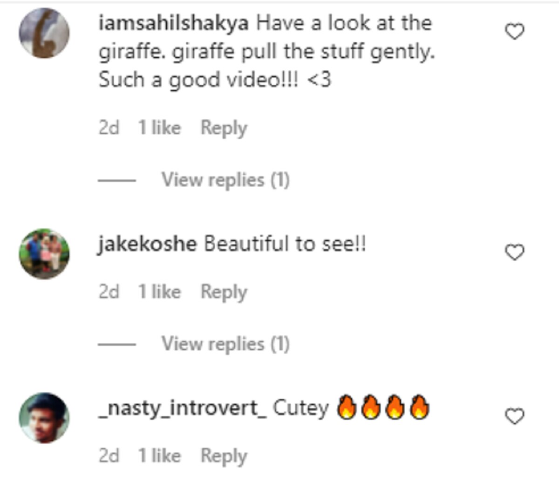
Task: View likes on iamsahilshakya's comment
Action: [x=159, y=128]
